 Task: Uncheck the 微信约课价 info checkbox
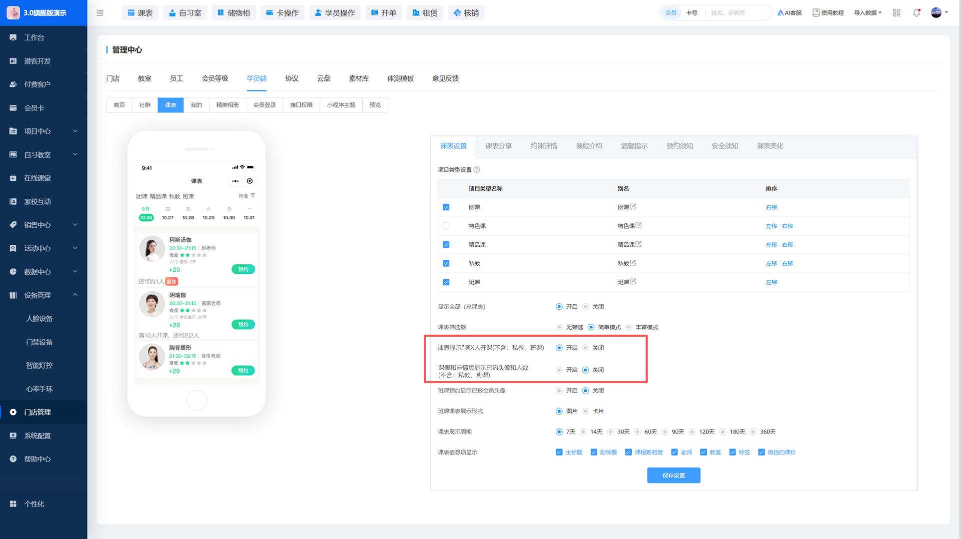[762, 452]
